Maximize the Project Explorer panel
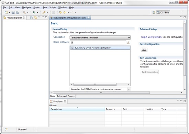This screenshot has width=189, height=134. pyautogui.click(x=46, y=17)
